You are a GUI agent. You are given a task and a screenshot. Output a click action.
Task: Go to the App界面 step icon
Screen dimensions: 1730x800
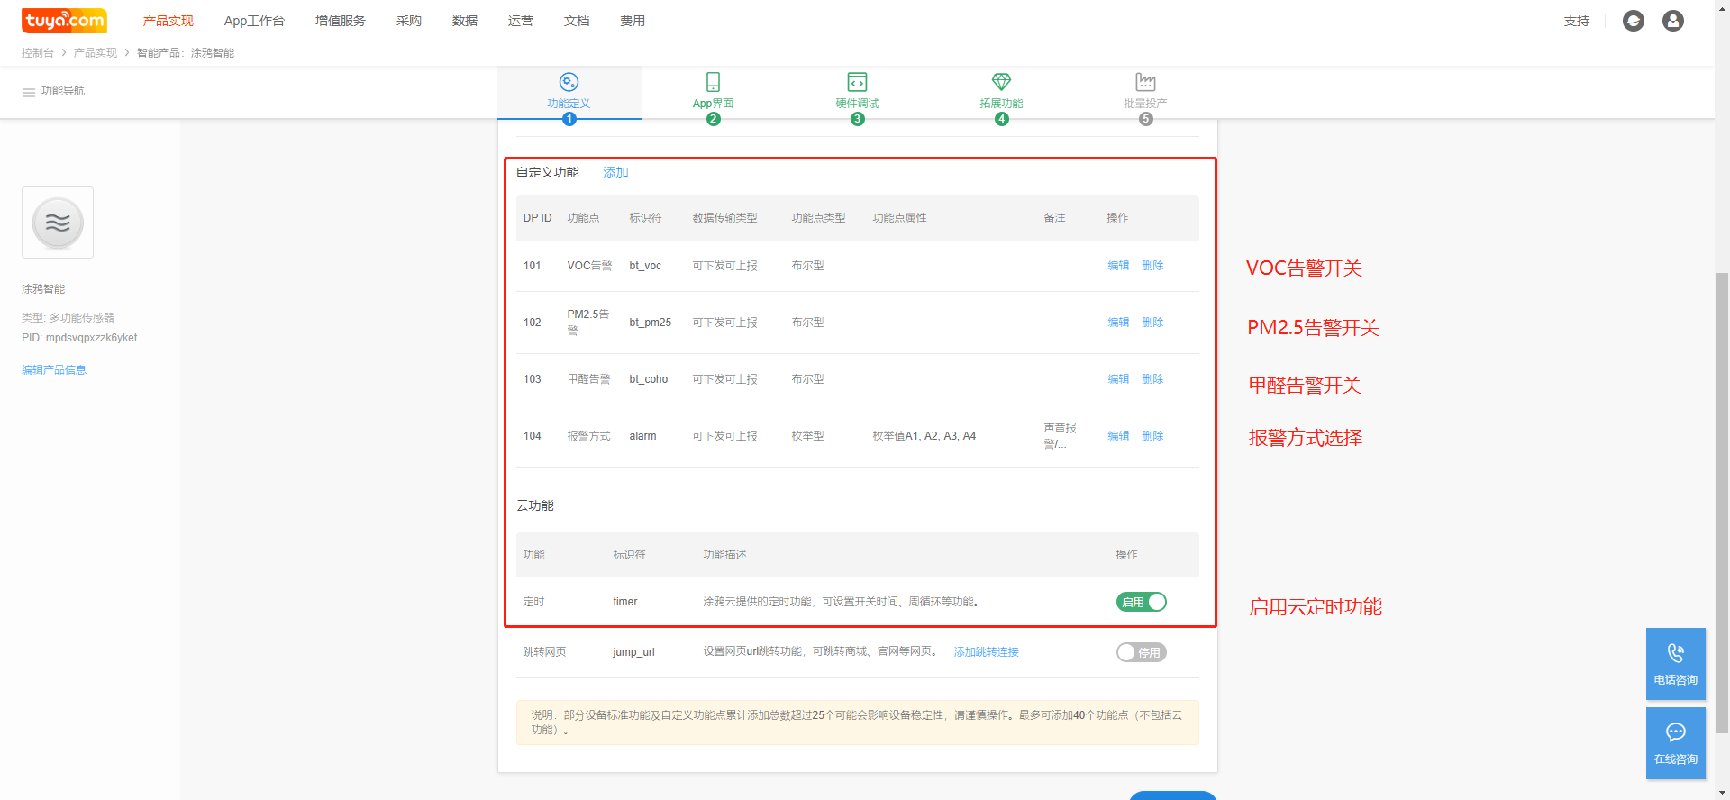(713, 82)
